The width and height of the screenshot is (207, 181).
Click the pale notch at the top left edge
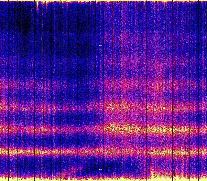[x=38, y=5]
